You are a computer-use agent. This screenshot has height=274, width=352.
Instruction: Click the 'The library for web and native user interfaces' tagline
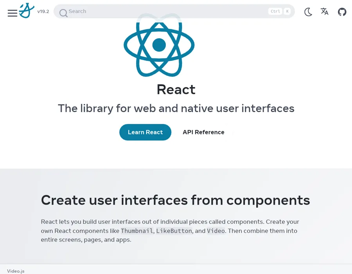coord(176,109)
